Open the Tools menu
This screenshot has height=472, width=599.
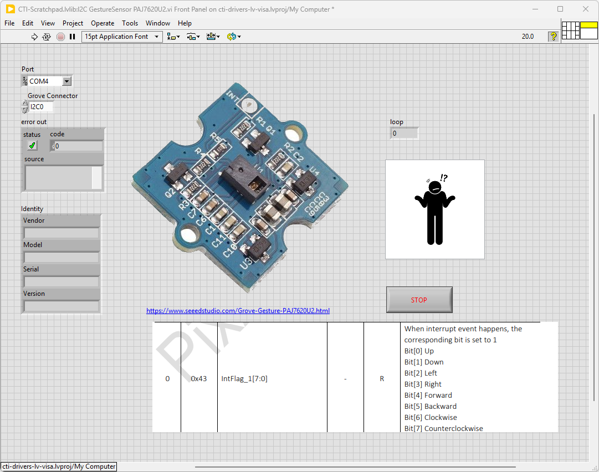130,23
